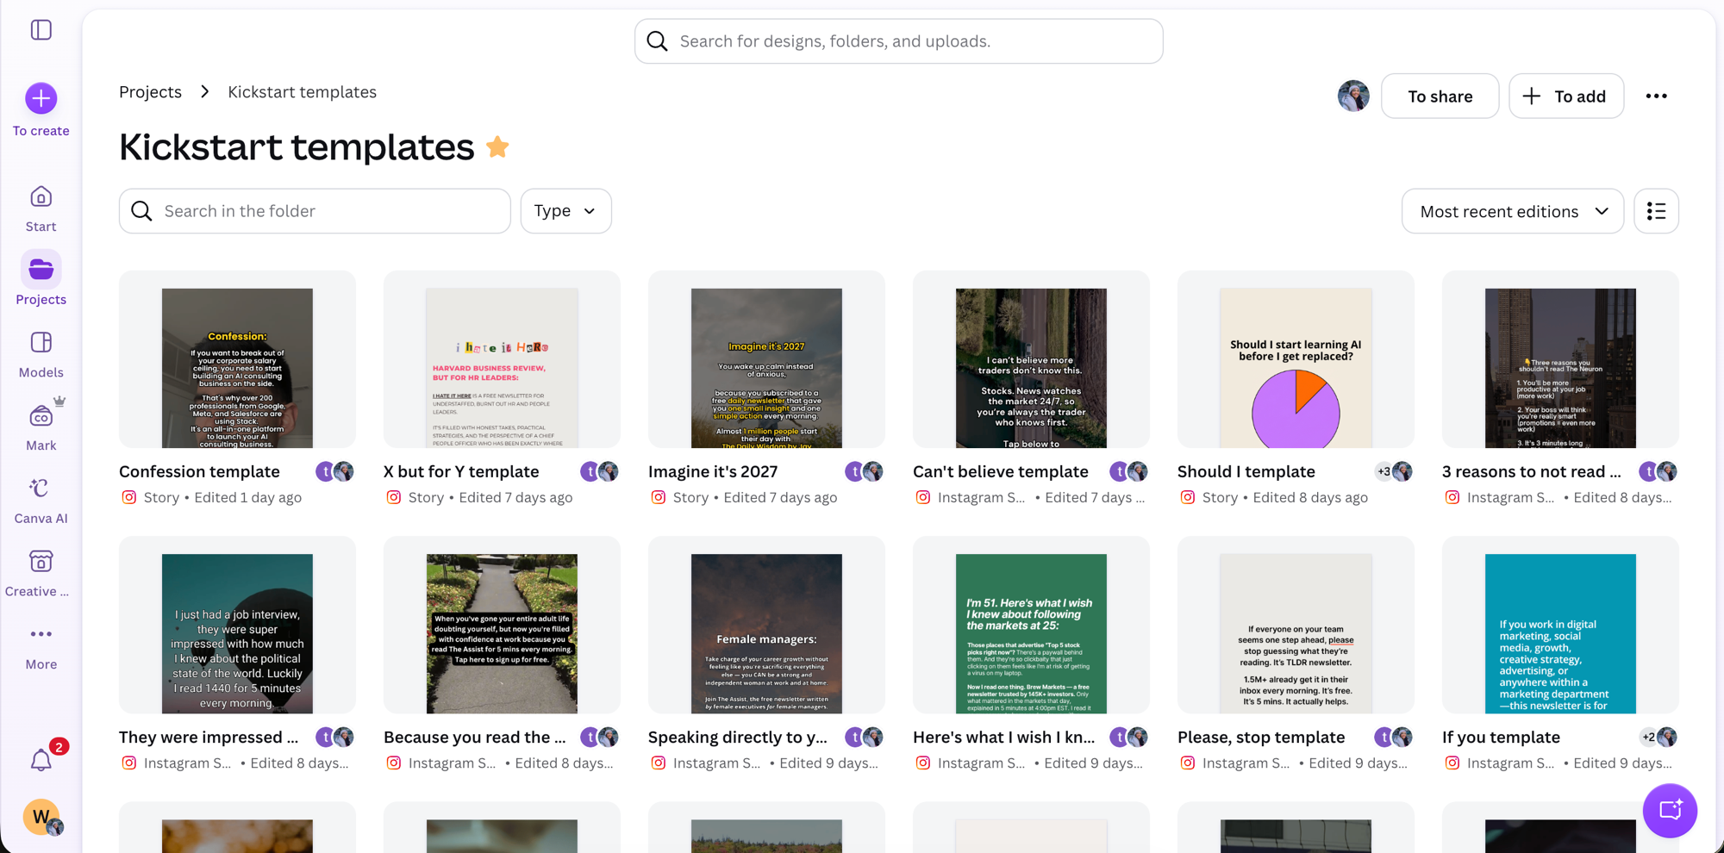Click the To add button

point(1566,97)
